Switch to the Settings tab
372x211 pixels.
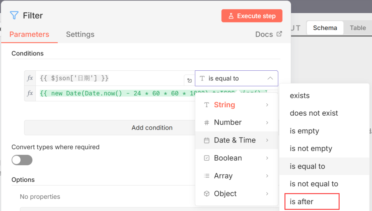tap(80, 34)
